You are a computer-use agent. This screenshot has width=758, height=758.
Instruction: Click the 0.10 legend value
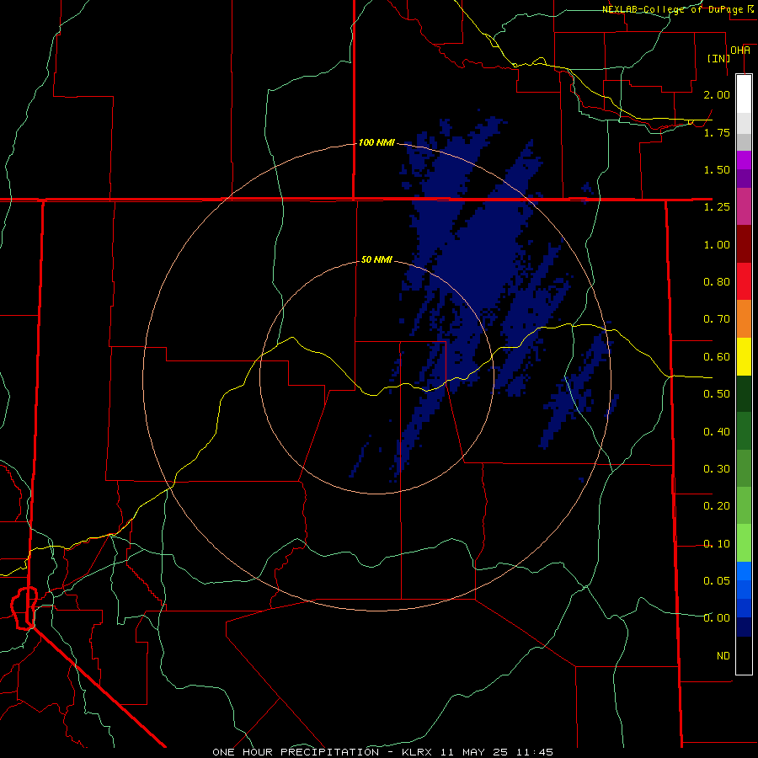click(x=717, y=544)
